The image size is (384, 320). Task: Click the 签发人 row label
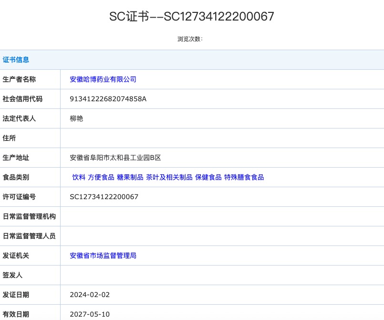pos(12,275)
